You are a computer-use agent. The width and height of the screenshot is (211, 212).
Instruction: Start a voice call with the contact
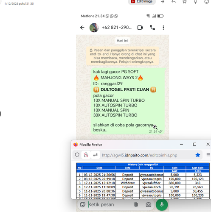point(152,28)
